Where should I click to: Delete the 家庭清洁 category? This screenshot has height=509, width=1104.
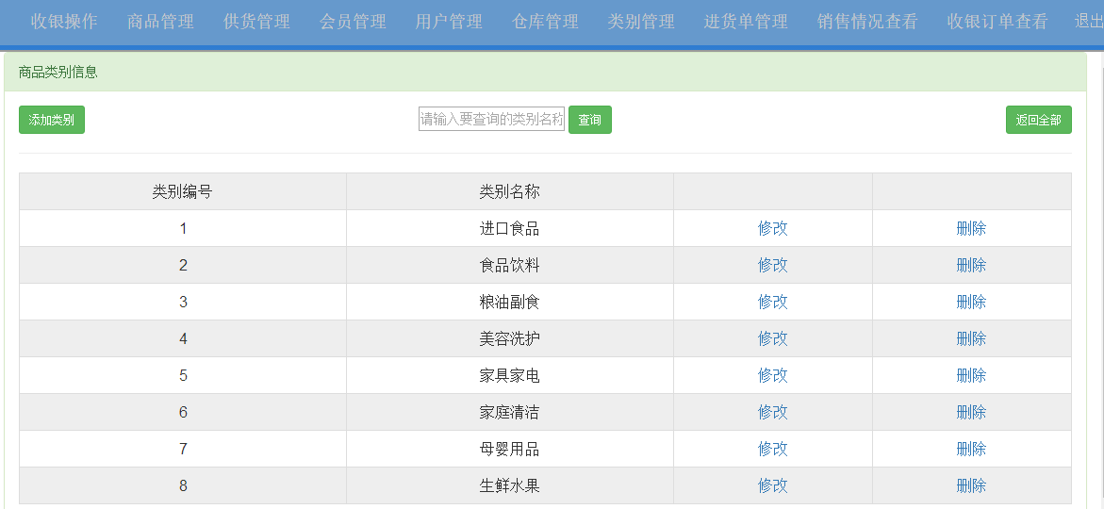971,412
